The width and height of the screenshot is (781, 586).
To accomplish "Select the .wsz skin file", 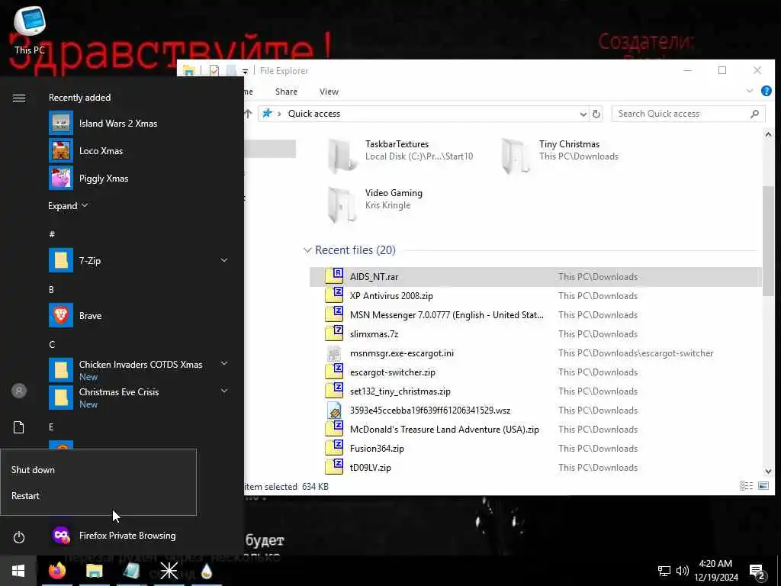I will point(535,410).
